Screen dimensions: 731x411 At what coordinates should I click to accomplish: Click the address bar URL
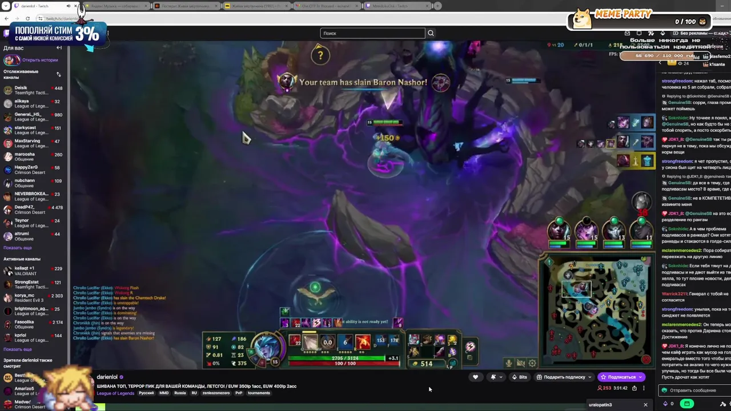tap(63, 18)
